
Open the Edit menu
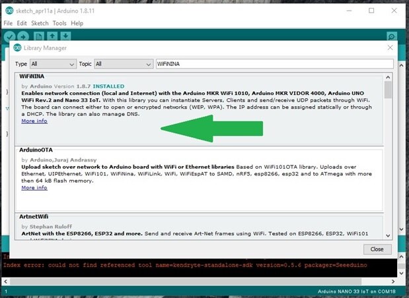[22, 23]
